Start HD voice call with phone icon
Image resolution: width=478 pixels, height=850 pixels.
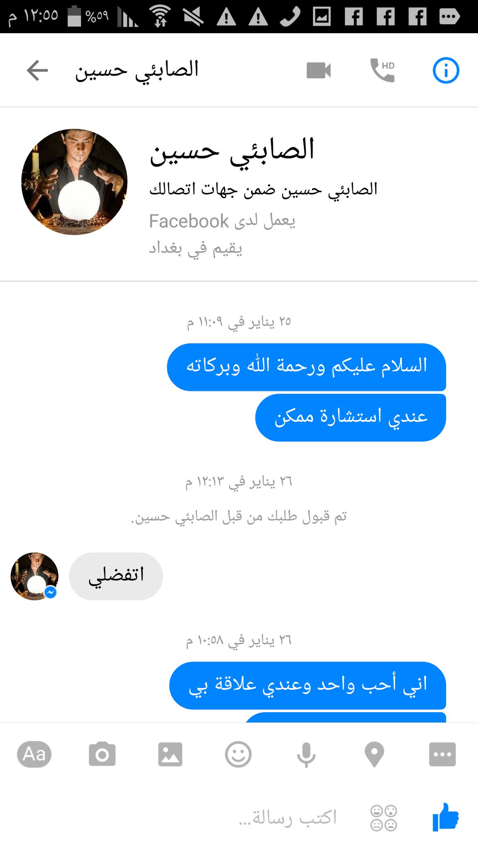(x=383, y=70)
